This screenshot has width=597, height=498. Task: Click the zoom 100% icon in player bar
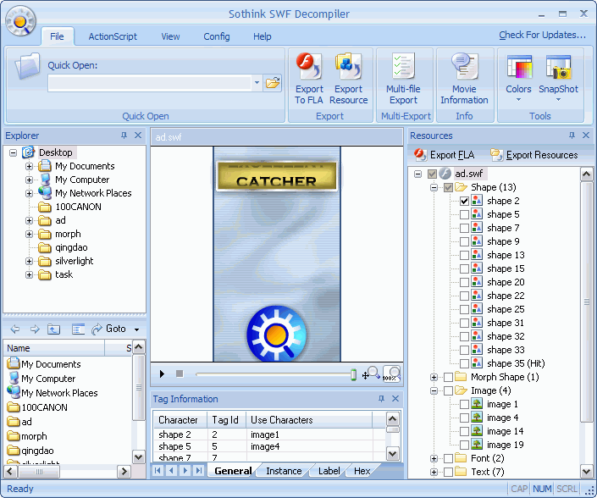[x=390, y=373]
